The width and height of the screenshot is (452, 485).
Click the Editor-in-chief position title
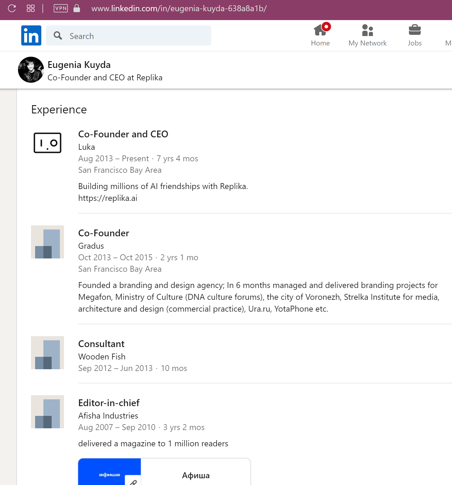109,403
